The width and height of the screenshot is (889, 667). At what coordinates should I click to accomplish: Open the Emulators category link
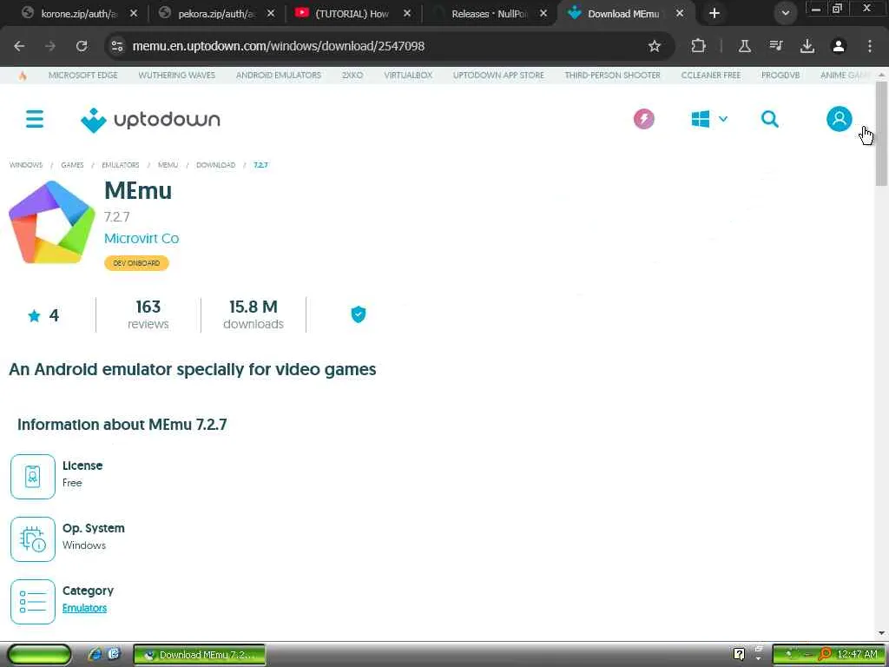(84, 608)
